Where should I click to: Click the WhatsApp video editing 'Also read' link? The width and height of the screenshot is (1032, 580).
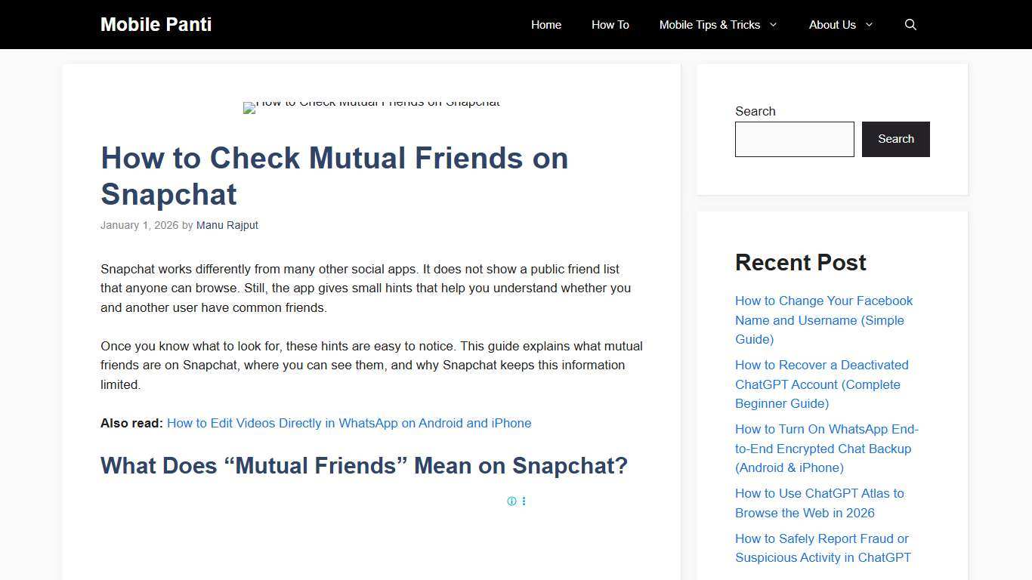pos(349,423)
